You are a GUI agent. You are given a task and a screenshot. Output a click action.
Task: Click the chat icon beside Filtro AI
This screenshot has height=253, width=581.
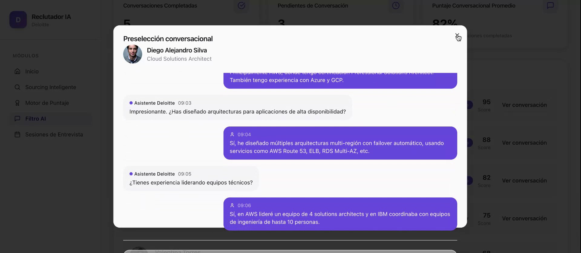coord(18,119)
